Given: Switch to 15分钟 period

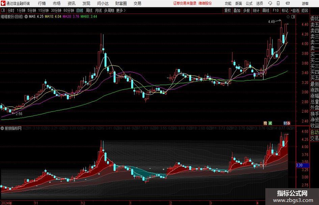Looking at the screenshot, I should tap(43, 10).
